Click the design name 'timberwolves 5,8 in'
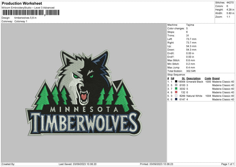This screenshot has height=167, width=236. (x=26, y=18)
